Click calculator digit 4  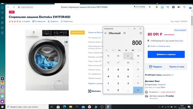point(108,76)
